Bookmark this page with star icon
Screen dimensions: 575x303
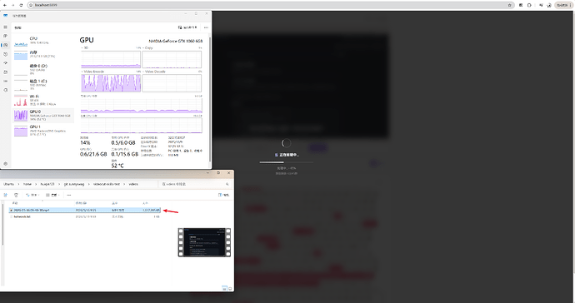coord(509,5)
